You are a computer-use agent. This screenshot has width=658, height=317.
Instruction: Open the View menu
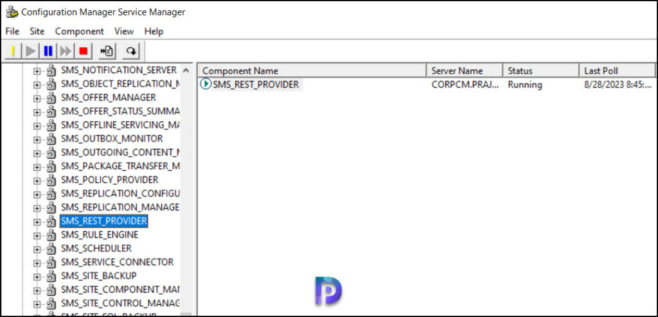[x=124, y=31]
